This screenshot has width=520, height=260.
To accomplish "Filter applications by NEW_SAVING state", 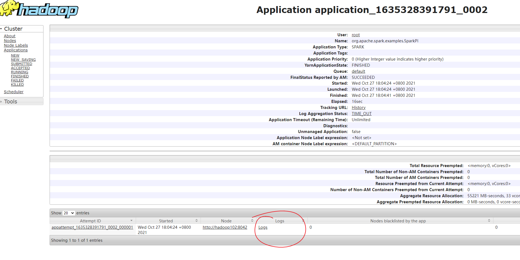I will coord(23,60).
